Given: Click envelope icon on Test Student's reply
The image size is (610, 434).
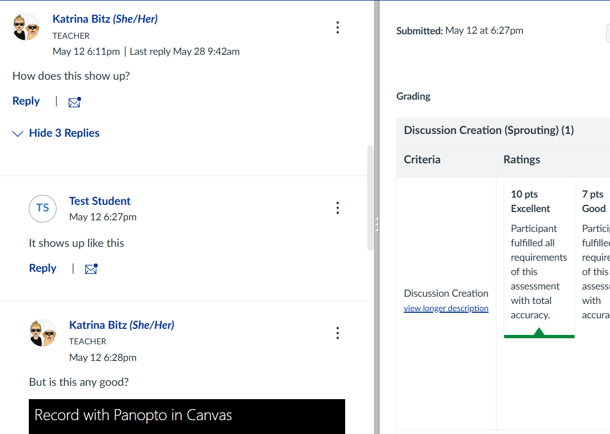Looking at the screenshot, I should [x=91, y=269].
